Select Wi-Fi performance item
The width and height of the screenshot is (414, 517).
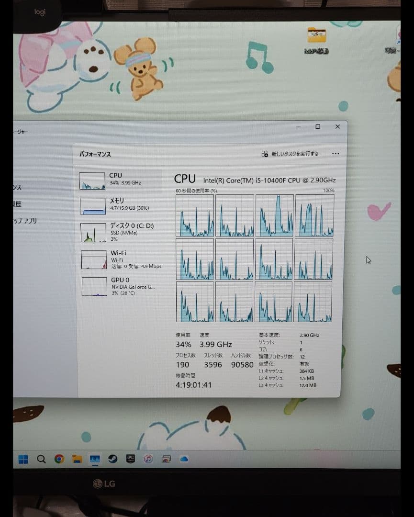click(x=121, y=259)
